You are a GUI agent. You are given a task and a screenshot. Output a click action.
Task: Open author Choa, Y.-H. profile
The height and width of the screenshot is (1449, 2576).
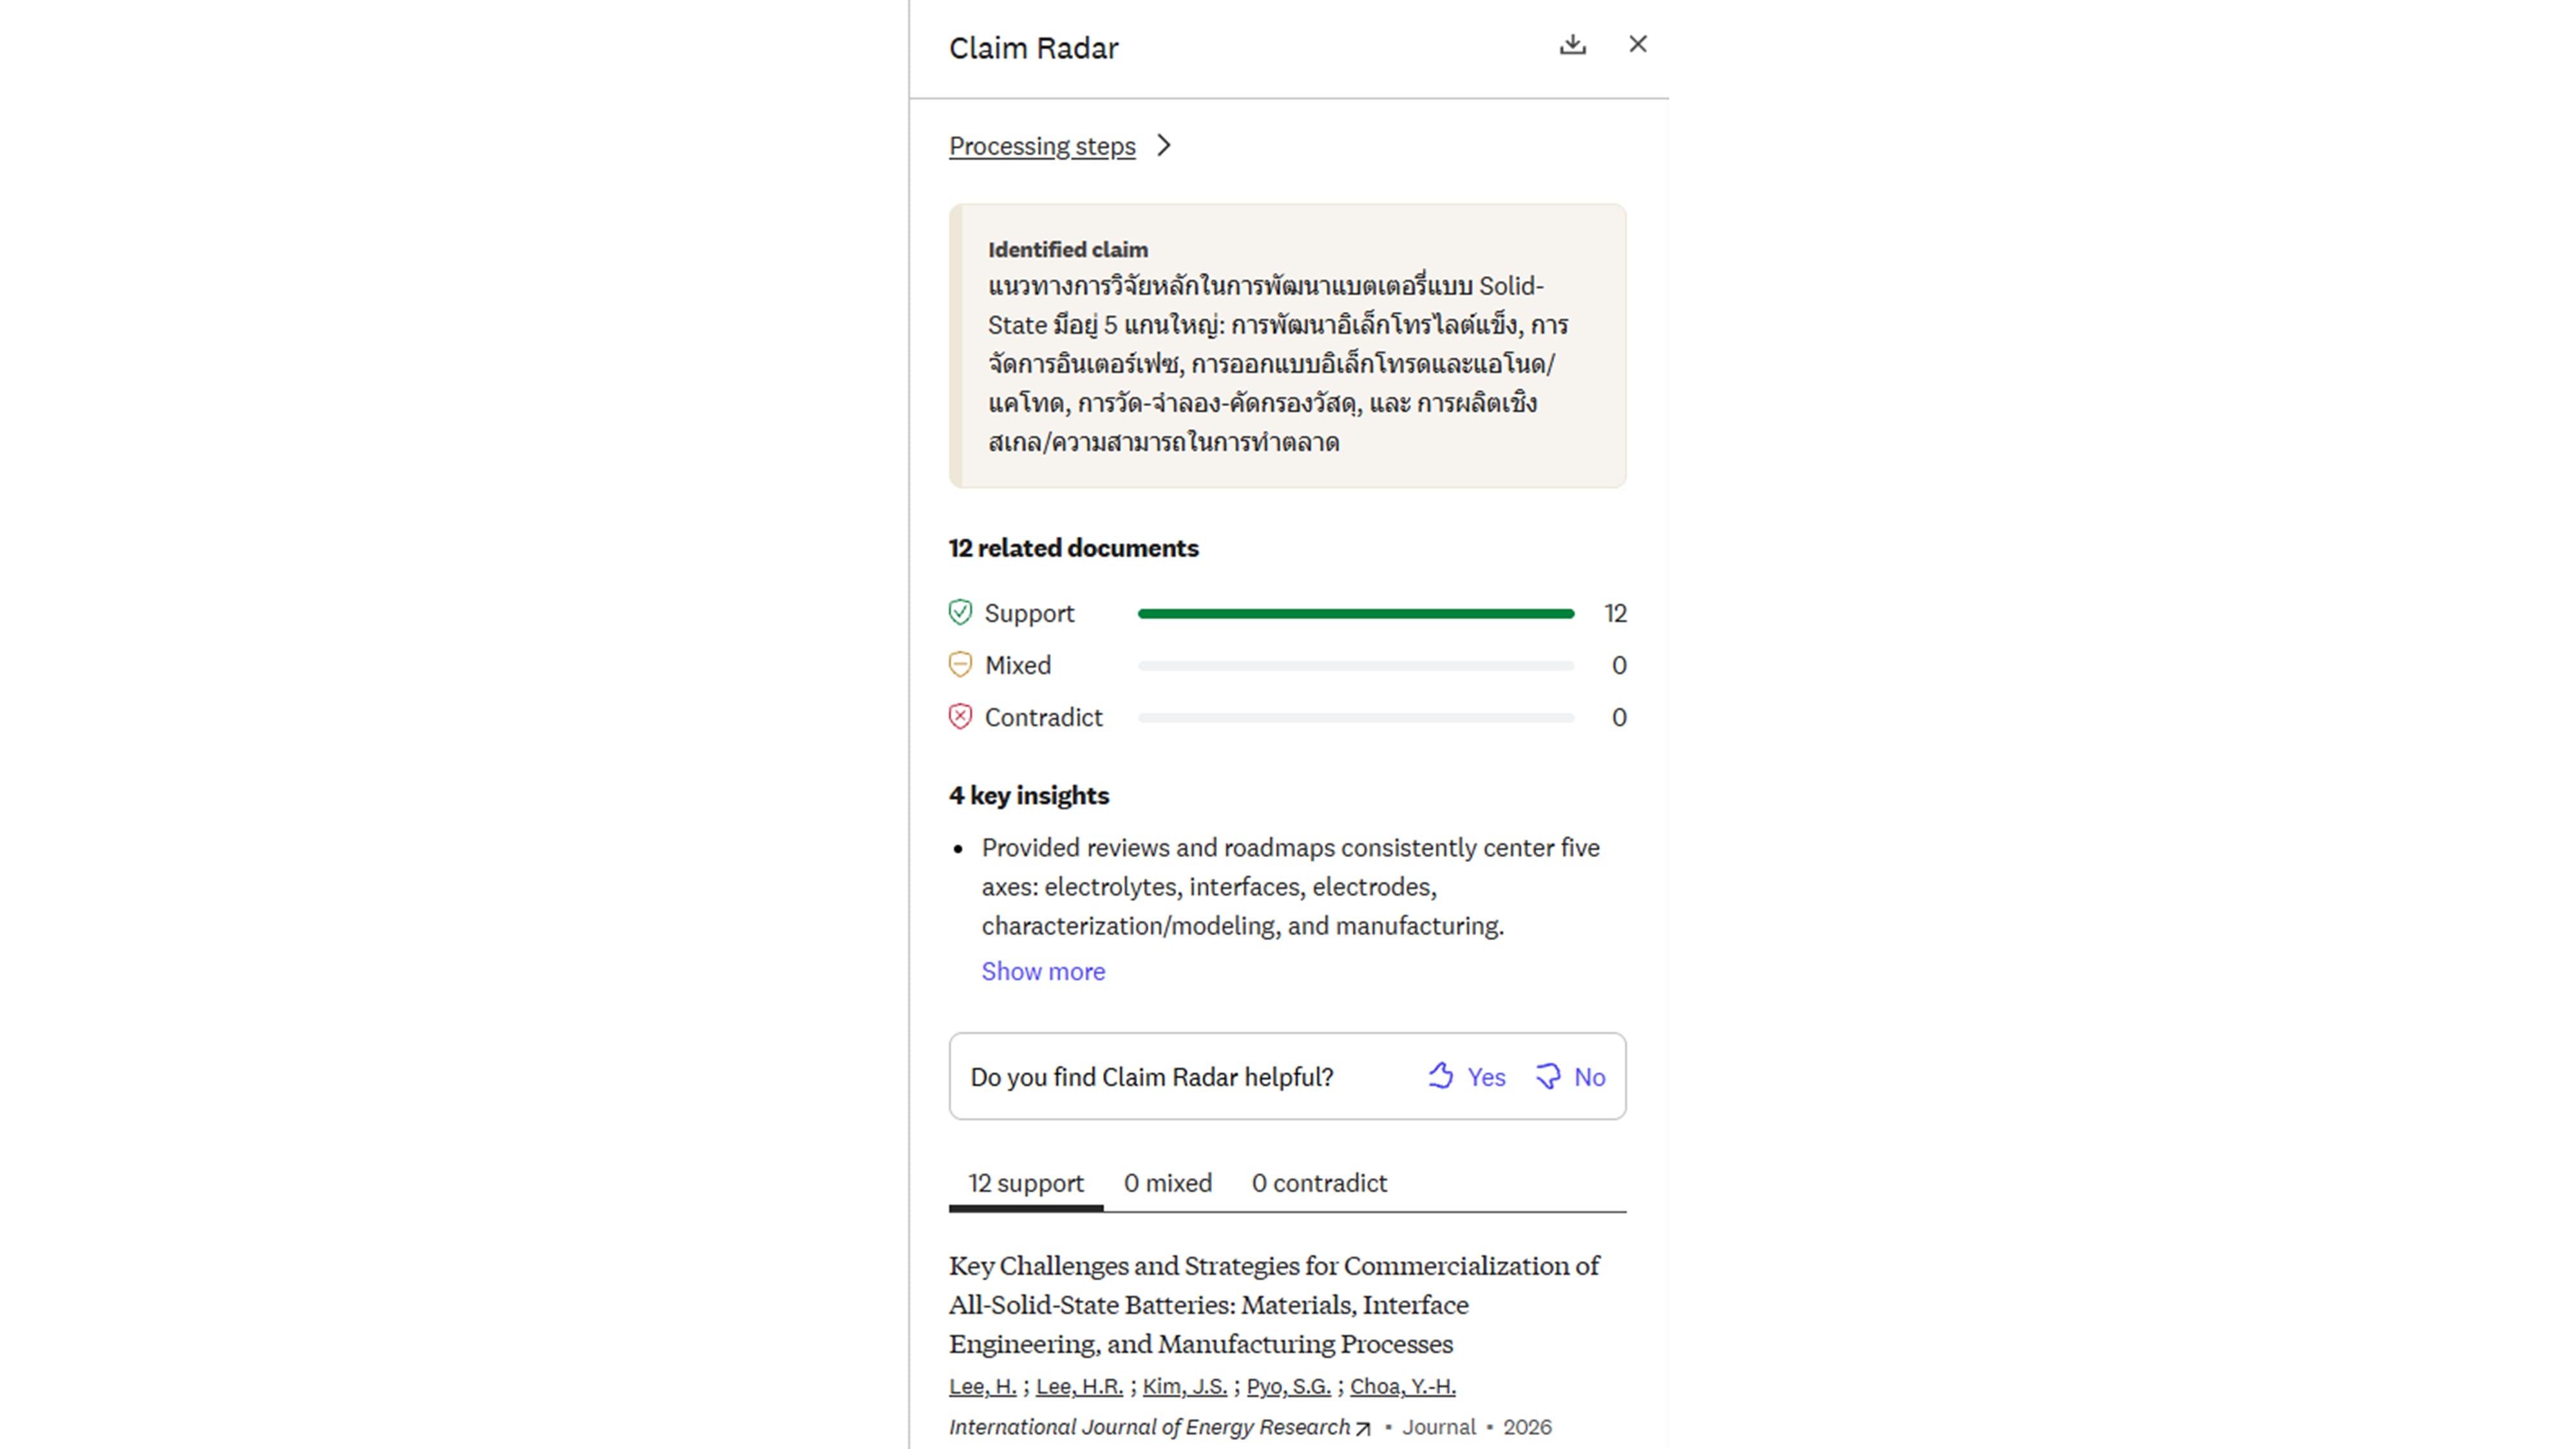pos(1402,1386)
